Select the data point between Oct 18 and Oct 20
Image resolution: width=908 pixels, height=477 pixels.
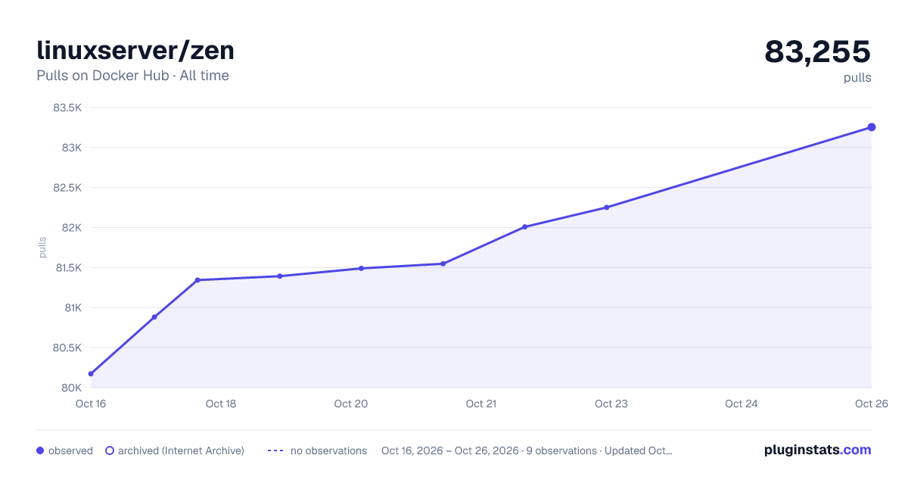click(x=279, y=276)
